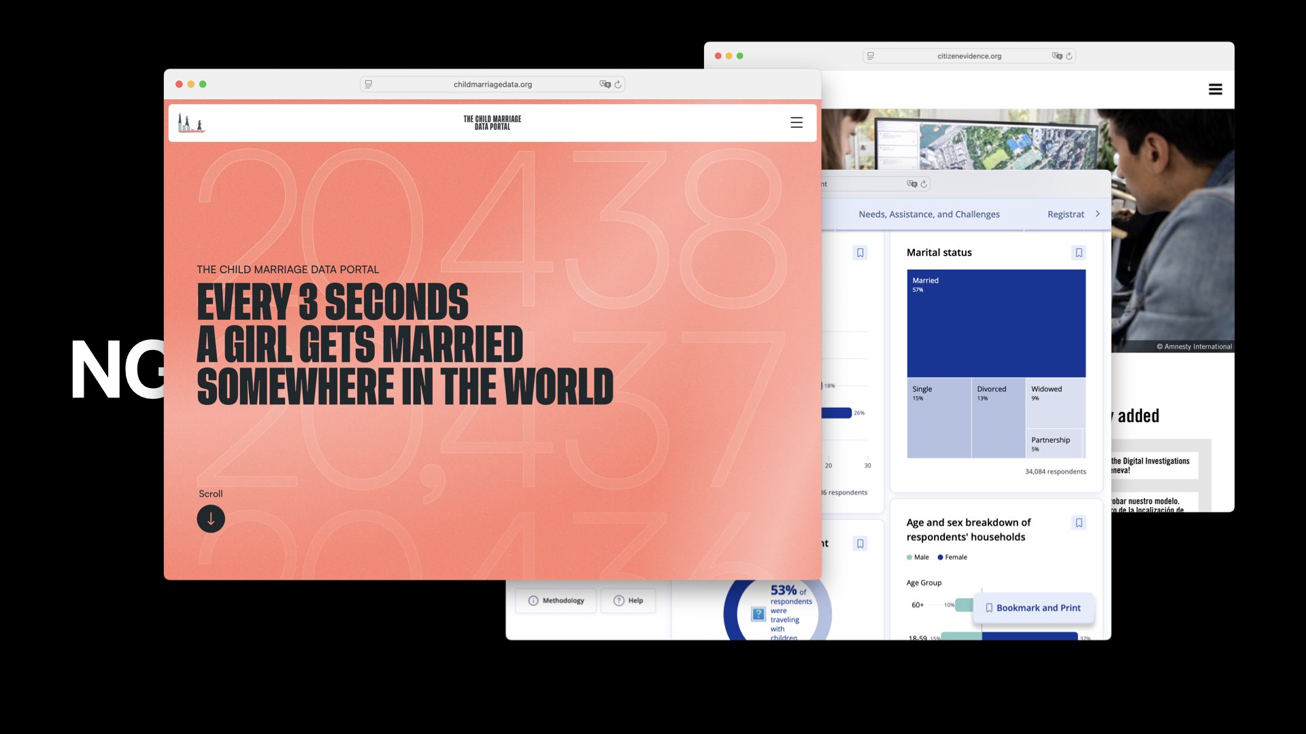Viewport: 1306px width, 734px height.
Task: Switch to the Registrat tab
Action: 1065,214
